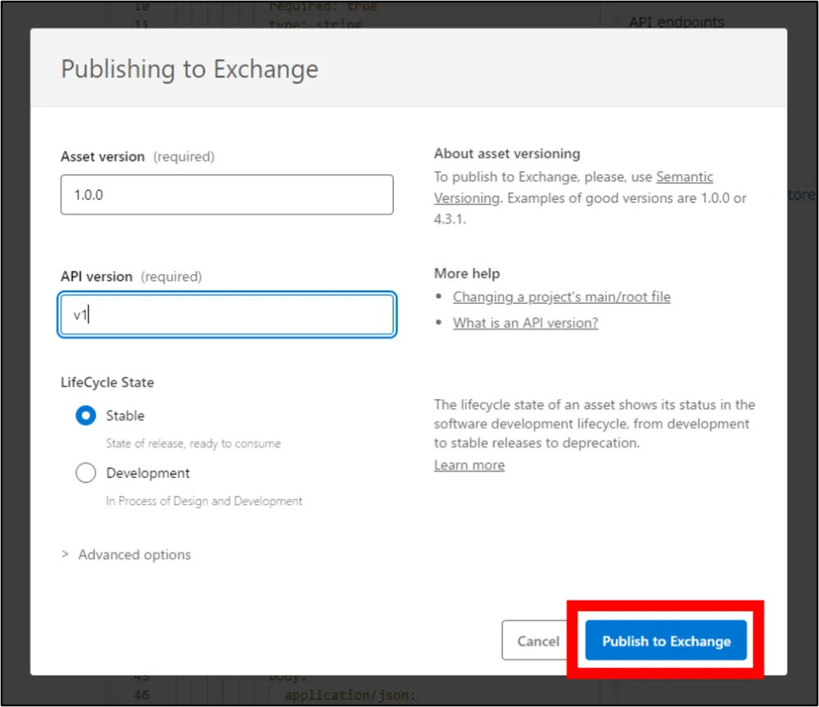Click 'State of release, ready to consume' text

pos(193,444)
